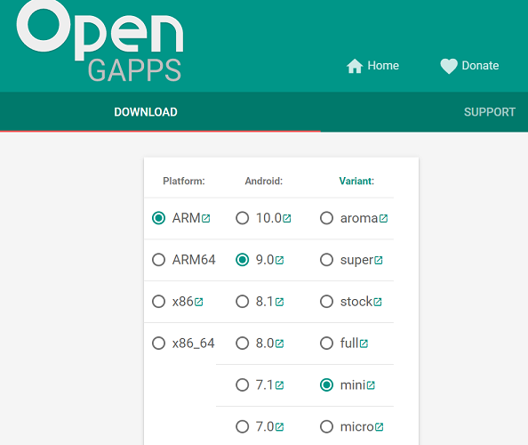Open the external link icon next to ARM
Viewport: 528px width, 445px height.
[205, 218]
